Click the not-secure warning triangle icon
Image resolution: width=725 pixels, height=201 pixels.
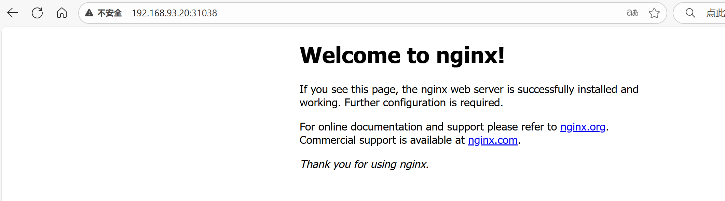tap(89, 13)
